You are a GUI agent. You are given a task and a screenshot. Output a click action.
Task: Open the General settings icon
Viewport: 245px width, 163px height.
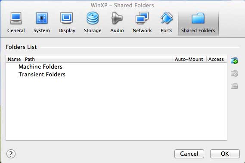16,18
